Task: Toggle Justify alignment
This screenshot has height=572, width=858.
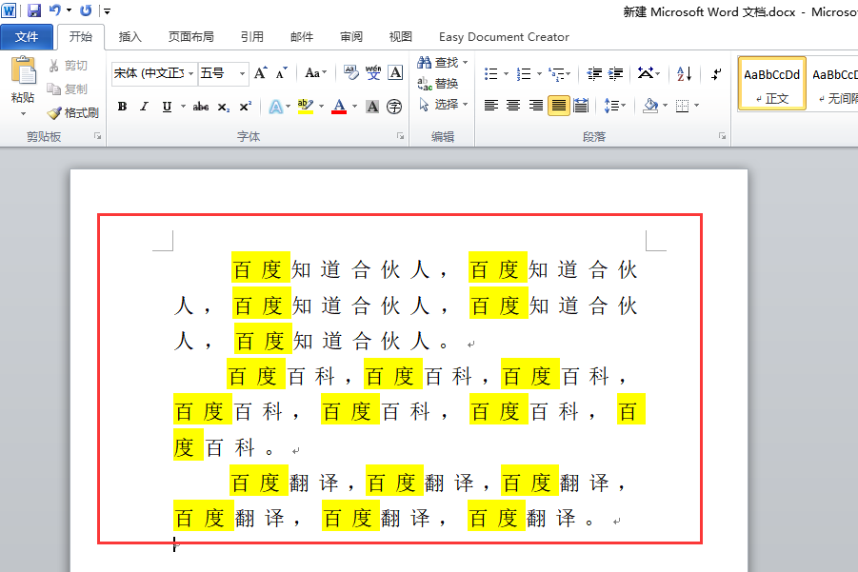Action: pos(559,106)
